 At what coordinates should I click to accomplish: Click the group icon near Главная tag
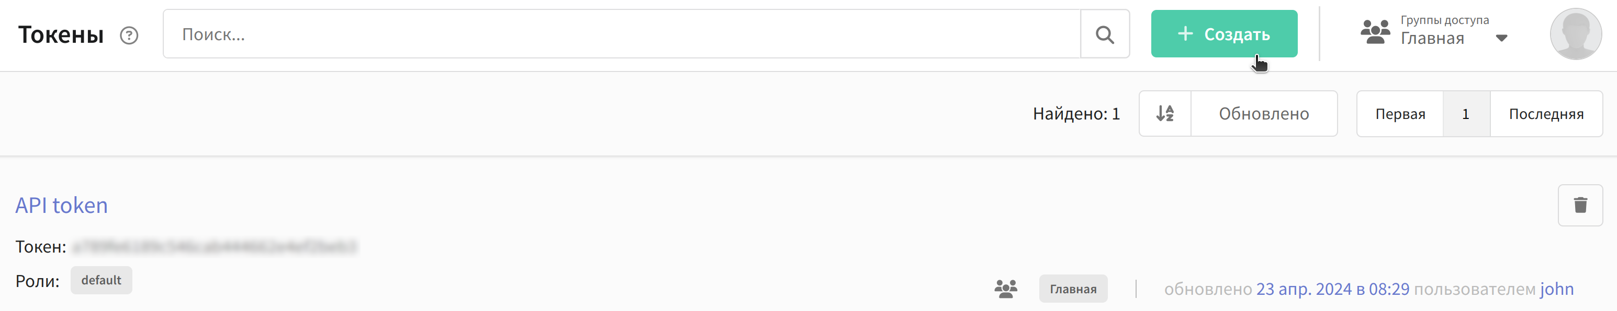click(x=1006, y=289)
